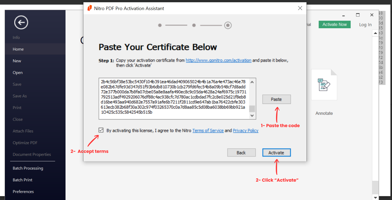Select Batch Print from the sidebar
Image resolution: width=392 pixels, height=200 pixels.
coord(22,180)
